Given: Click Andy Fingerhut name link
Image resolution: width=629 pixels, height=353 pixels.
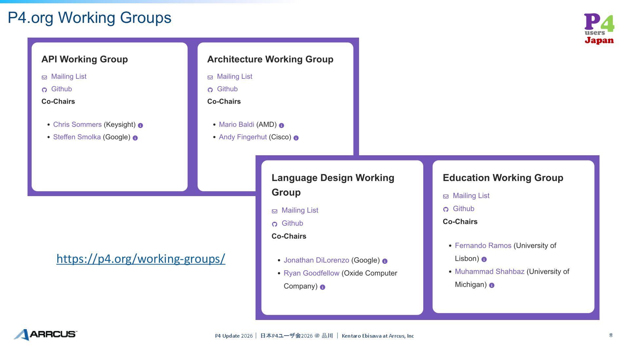Looking at the screenshot, I should [x=242, y=137].
